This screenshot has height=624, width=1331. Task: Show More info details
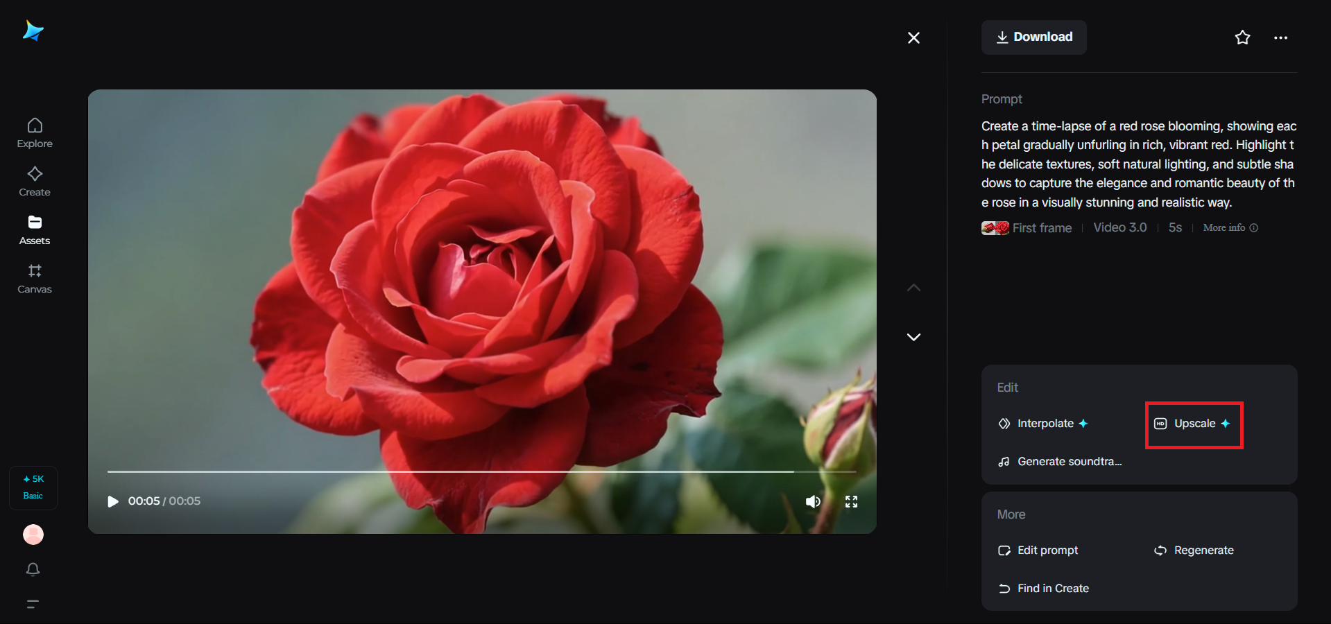coord(1230,228)
